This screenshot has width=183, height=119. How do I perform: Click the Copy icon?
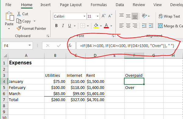point(19,21)
